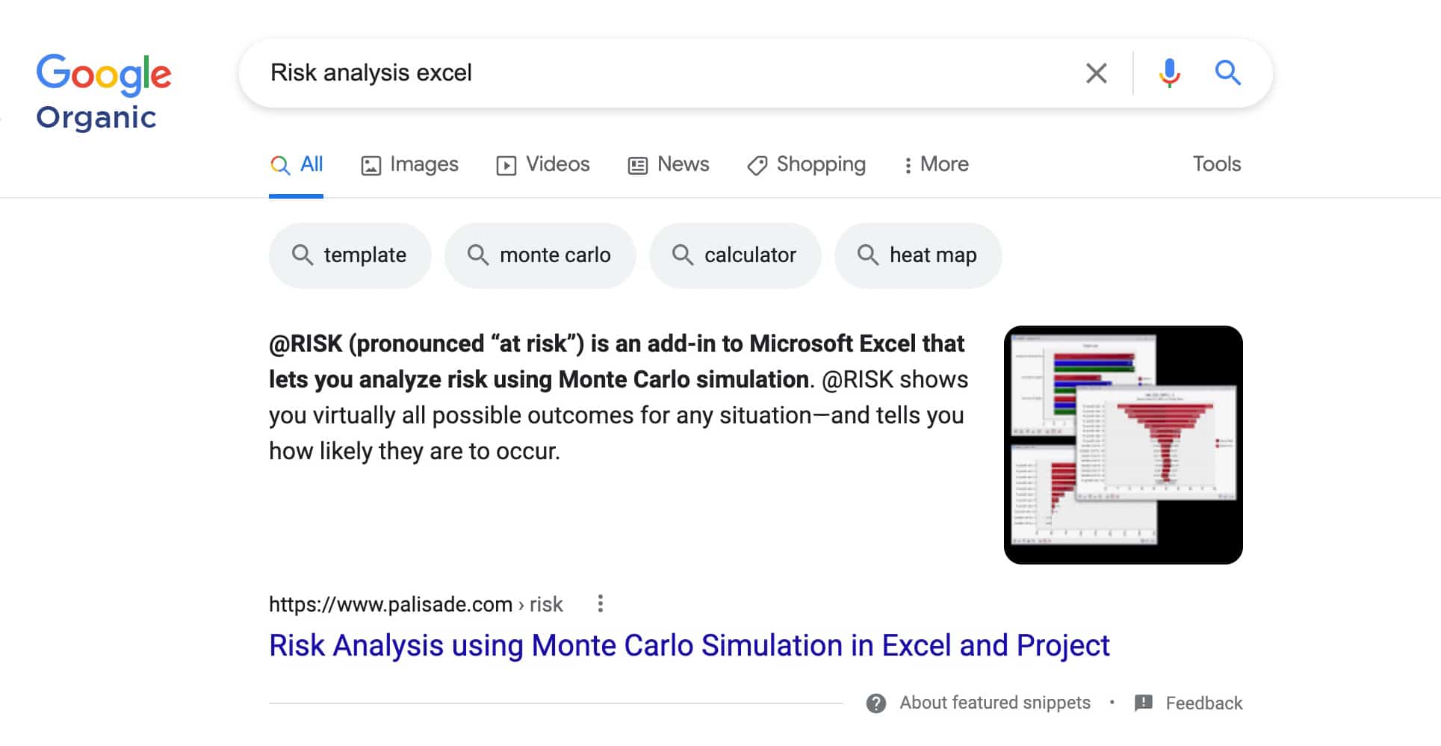Click the Images tab camera icon
Screen dimensions: 1441x746
tap(371, 164)
